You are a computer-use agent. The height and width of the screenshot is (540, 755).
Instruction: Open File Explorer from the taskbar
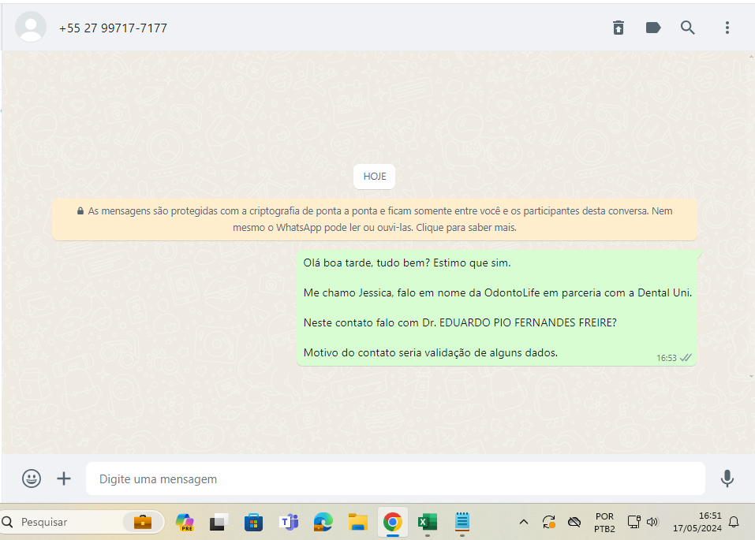358,522
